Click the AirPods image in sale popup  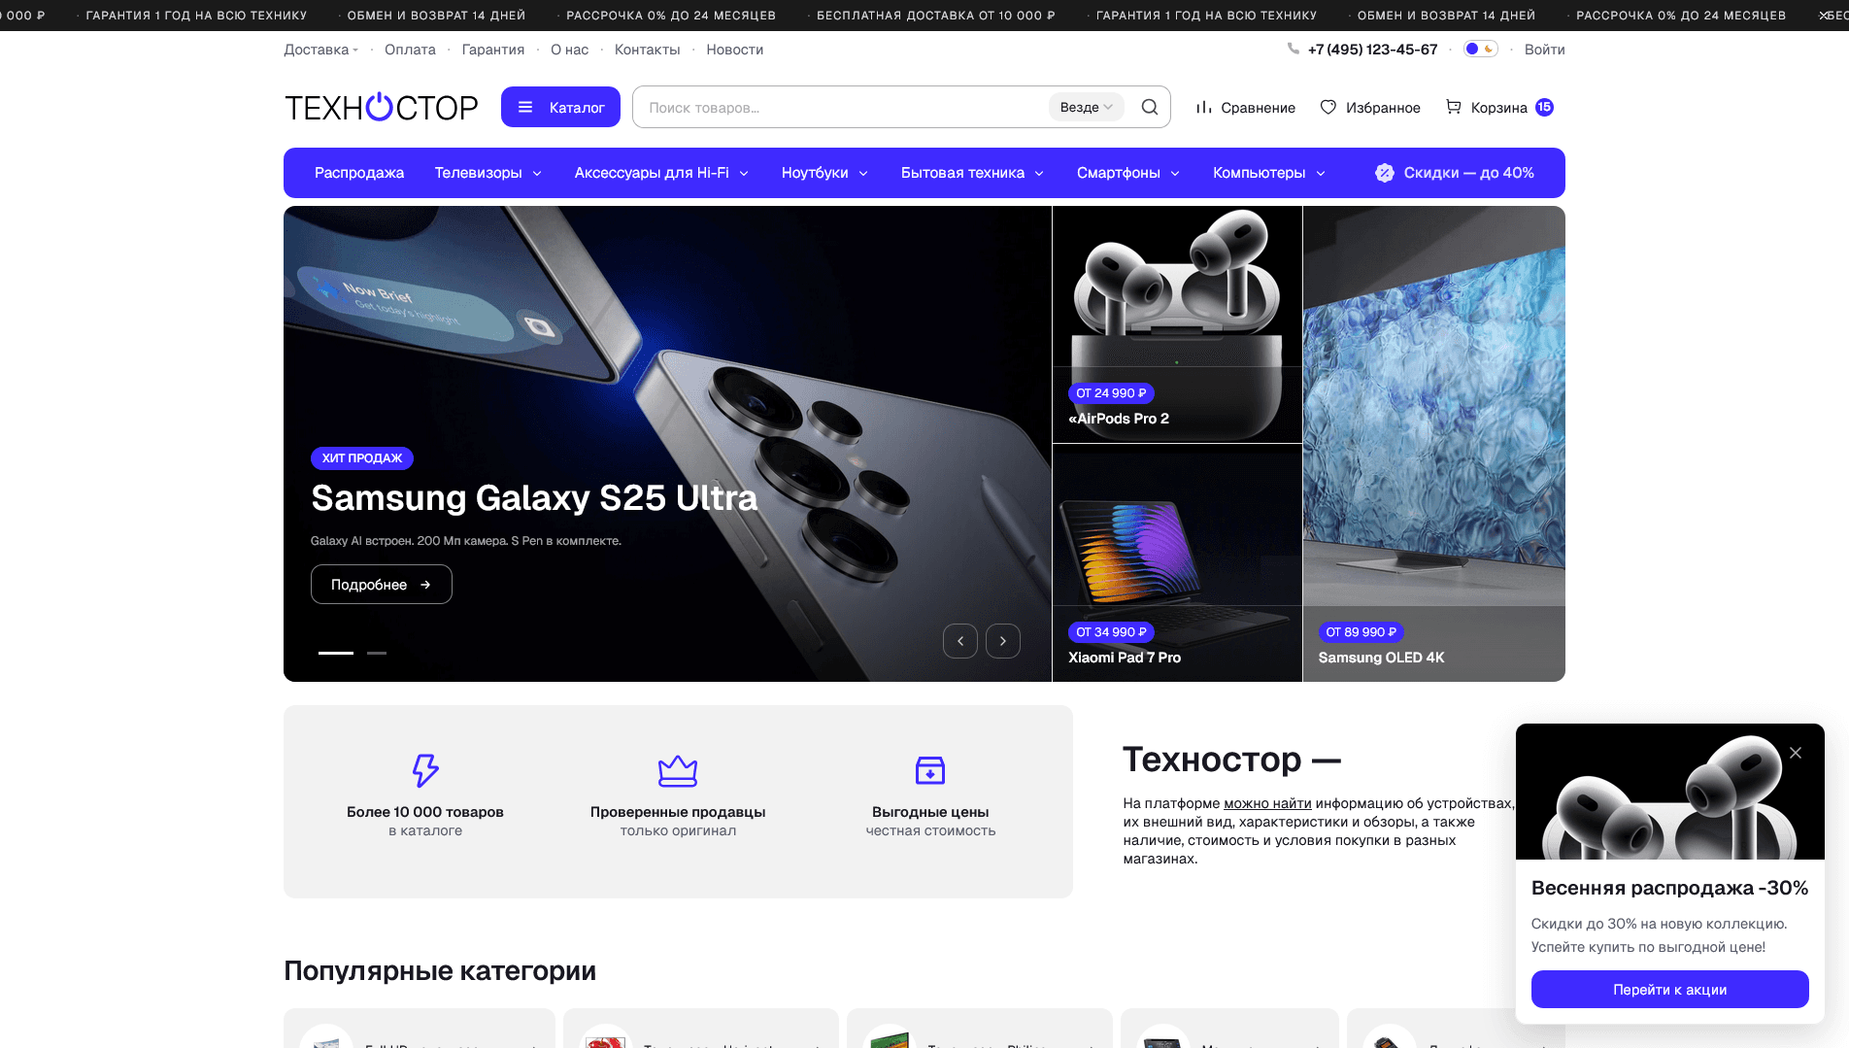click(1670, 792)
